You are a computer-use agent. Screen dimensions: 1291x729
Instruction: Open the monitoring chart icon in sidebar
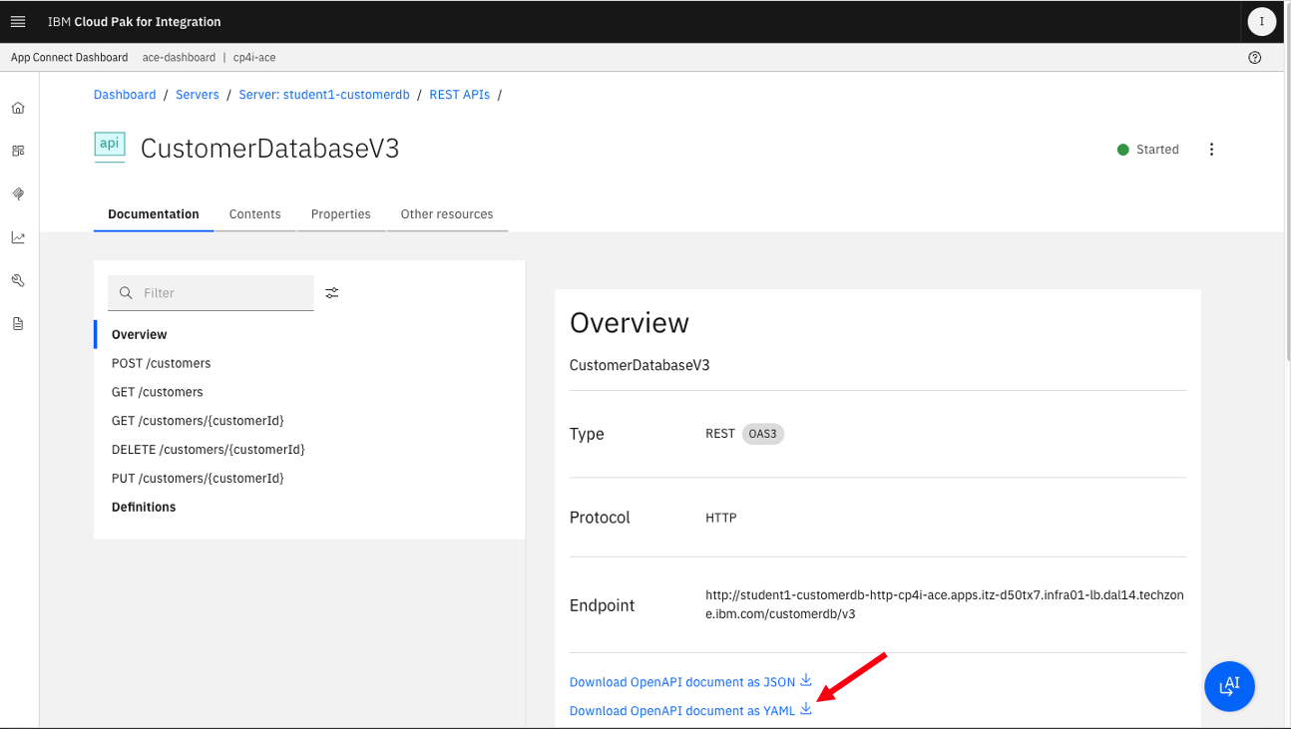coord(18,237)
